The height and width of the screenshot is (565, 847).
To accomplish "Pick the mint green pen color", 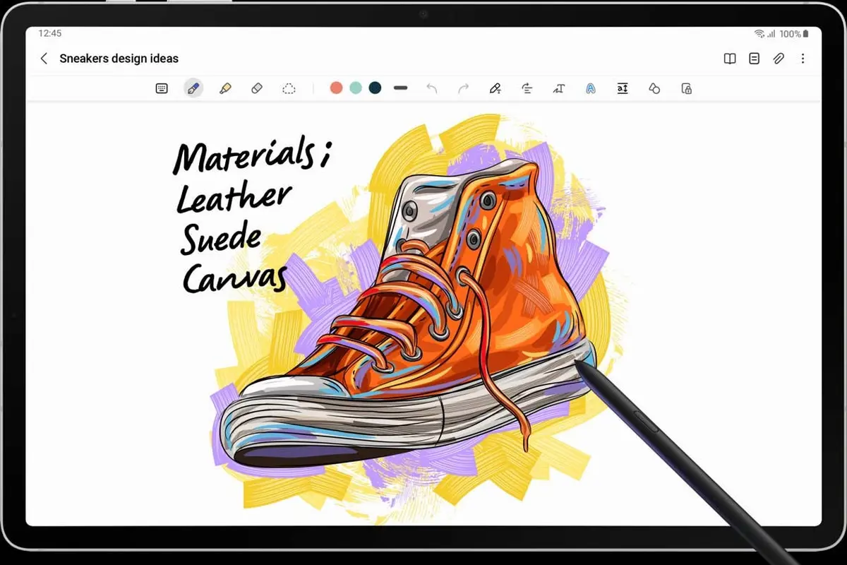I will (356, 88).
